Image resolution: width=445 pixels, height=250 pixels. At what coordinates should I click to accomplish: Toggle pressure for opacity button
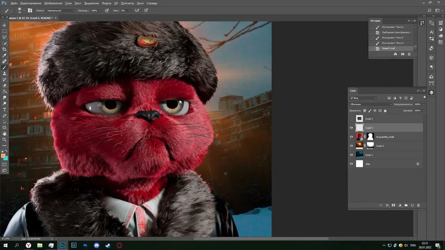point(107,10)
